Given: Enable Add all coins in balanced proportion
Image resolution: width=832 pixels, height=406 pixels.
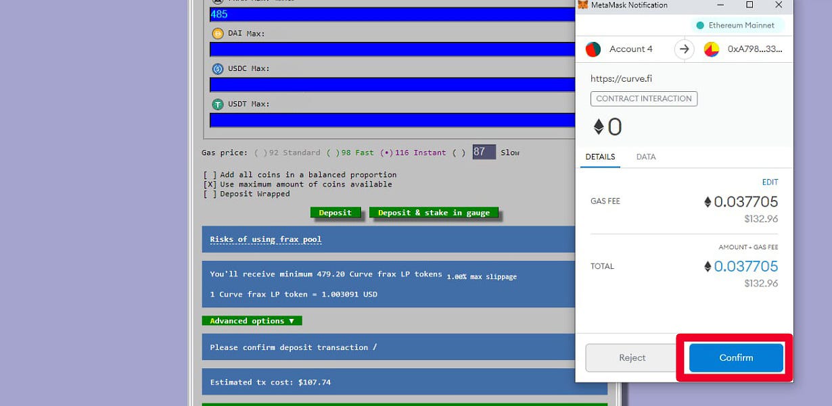Looking at the screenshot, I should [210, 175].
